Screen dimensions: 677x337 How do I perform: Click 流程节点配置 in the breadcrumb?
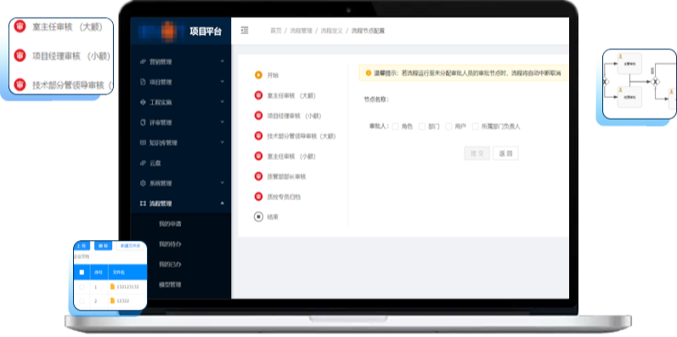(x=368, y=31)
